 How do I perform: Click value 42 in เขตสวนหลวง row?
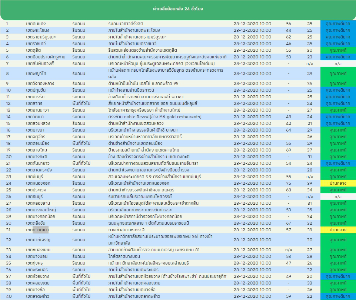288,123
